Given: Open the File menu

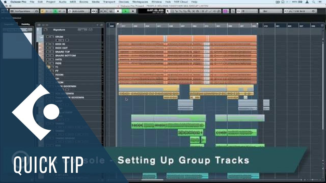Looking at the screenshot, I should (x=32, y=2).
